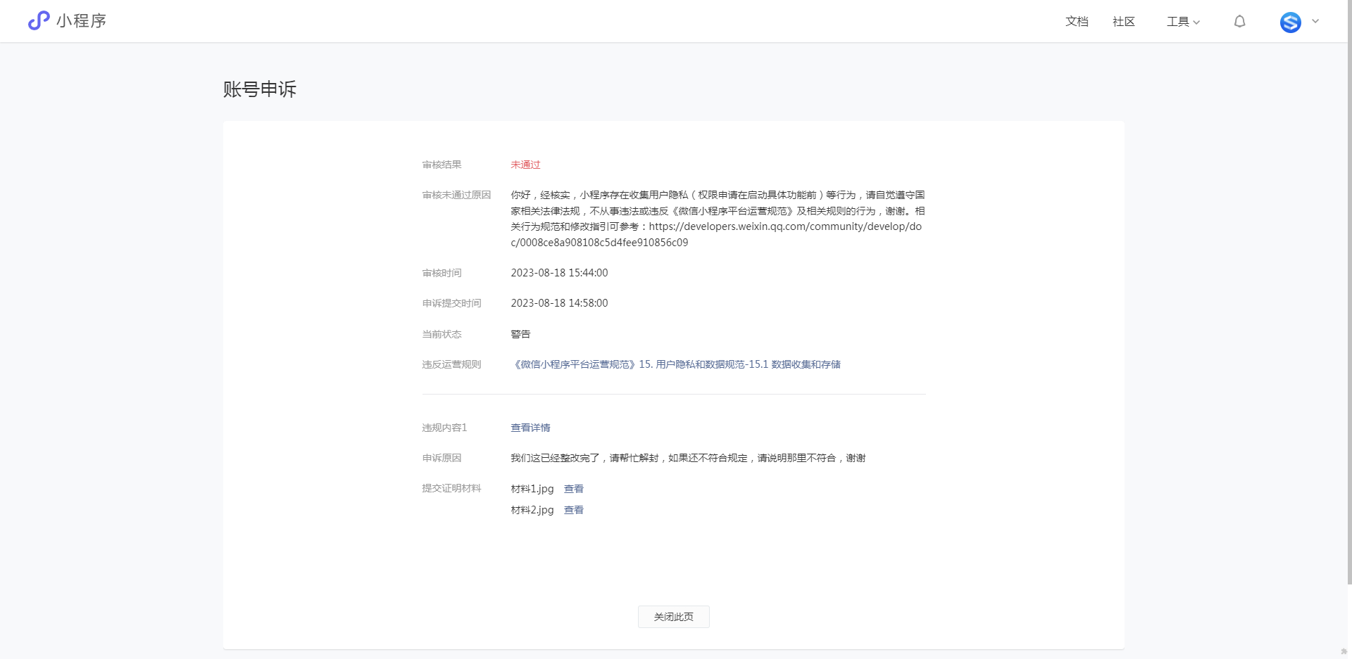Click the 审核未通过原因 label
The height and width of the screenshot is (659, 1352).
coord(456,195)
